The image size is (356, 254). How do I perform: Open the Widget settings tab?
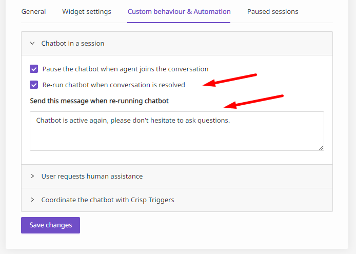click(87, 12)
